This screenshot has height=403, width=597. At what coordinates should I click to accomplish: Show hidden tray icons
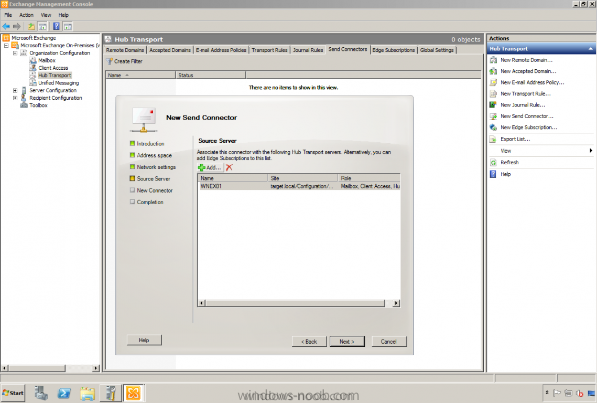click(547, 393)
